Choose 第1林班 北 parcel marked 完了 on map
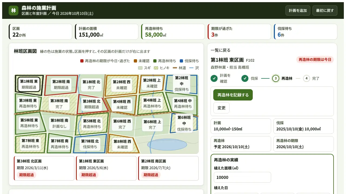This screenshot has height=194, width=346. tap(91, 85)
